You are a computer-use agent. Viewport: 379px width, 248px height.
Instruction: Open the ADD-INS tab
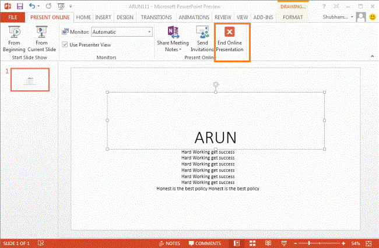coord(263,17)
